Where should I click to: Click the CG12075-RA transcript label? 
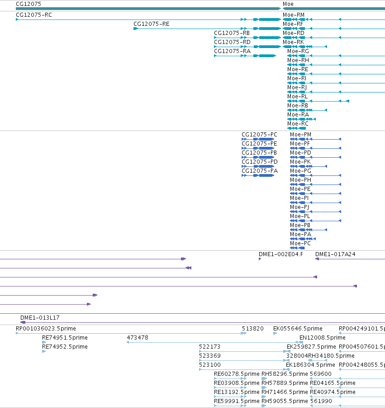tap(232, 51)
